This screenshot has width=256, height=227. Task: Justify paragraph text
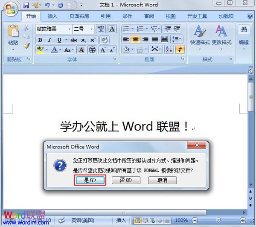coord(155,39)
